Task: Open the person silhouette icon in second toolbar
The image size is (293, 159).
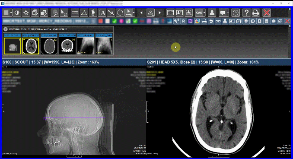Action: click(225, 21)
